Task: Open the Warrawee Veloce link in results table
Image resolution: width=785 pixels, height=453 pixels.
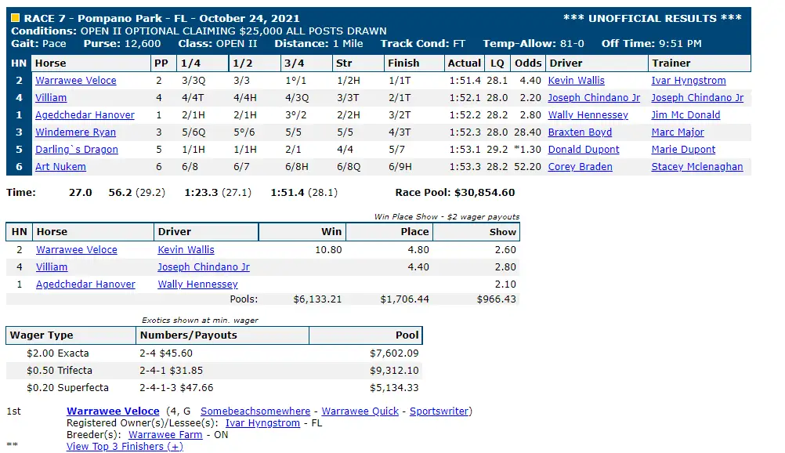Action: tap(75, 80)
